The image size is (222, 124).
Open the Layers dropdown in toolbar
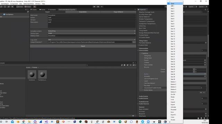tap(193, 7)
